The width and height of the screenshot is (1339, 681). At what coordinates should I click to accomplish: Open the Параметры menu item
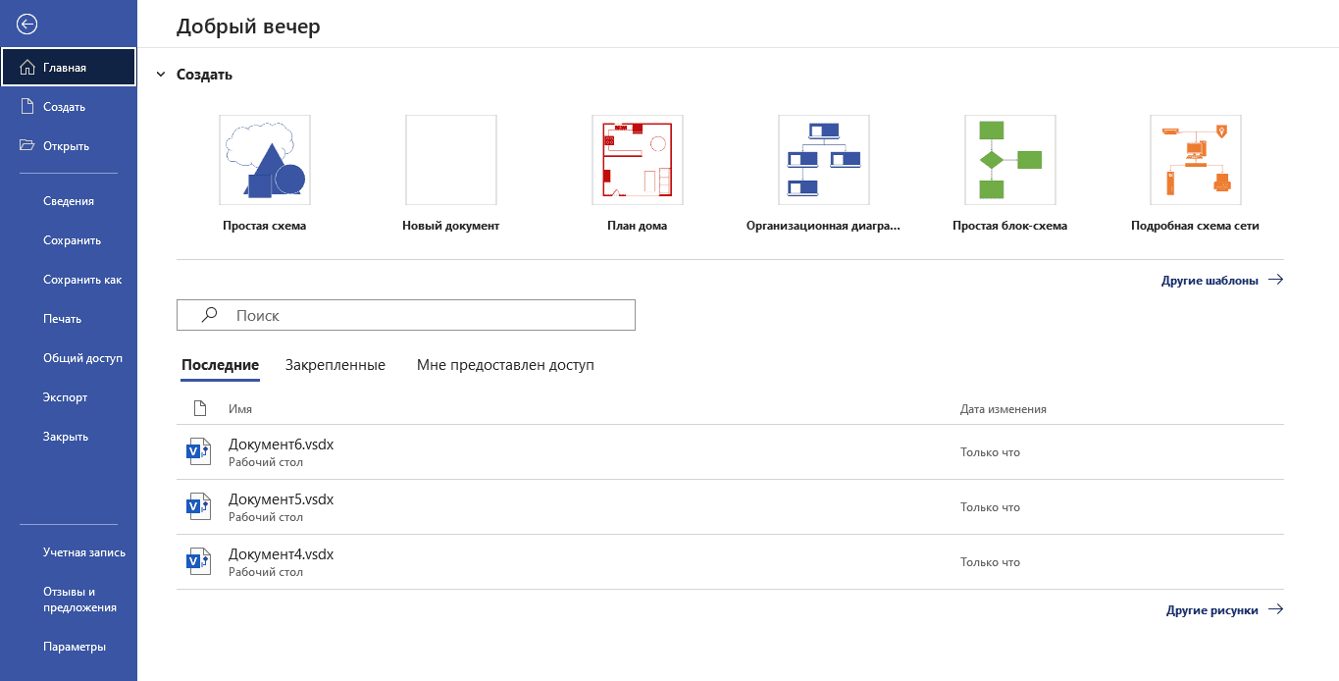(75, 647)
